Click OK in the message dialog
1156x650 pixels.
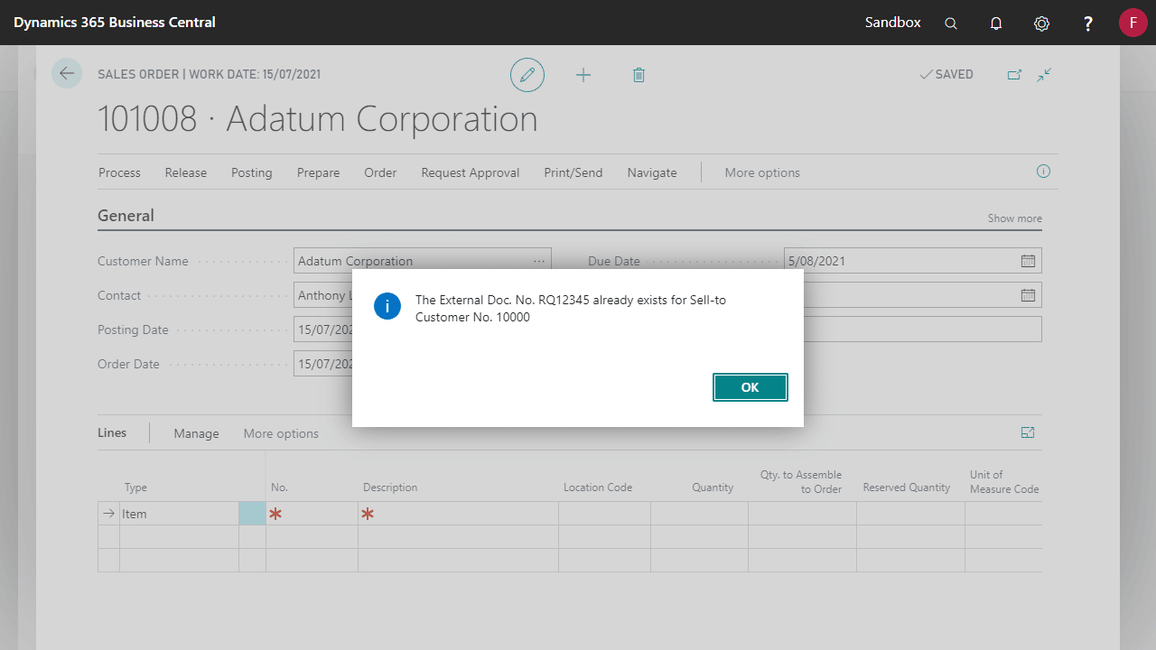(750, 387)
